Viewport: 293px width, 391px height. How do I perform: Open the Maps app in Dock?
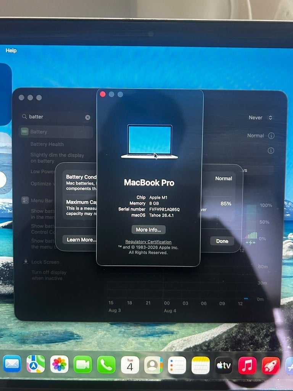pyautogui.click(x=35, y=364)
